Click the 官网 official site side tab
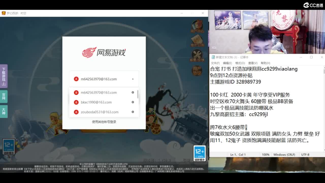The width and height of the screenshot is (325, 183). point(4,96)
